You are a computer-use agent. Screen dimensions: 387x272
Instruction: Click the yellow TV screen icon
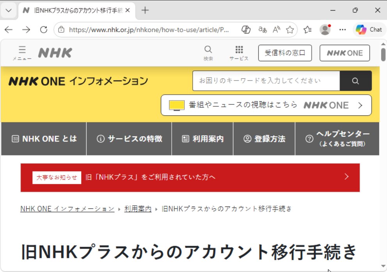coord(177,105)
